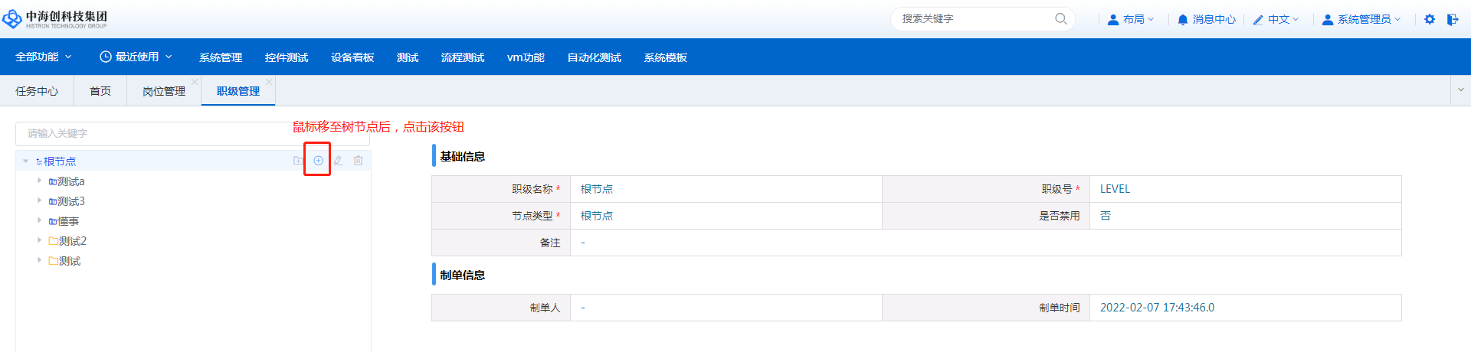
Task: Open the 全部功能 dropdown menu
Action: click(x=44, y=57)
